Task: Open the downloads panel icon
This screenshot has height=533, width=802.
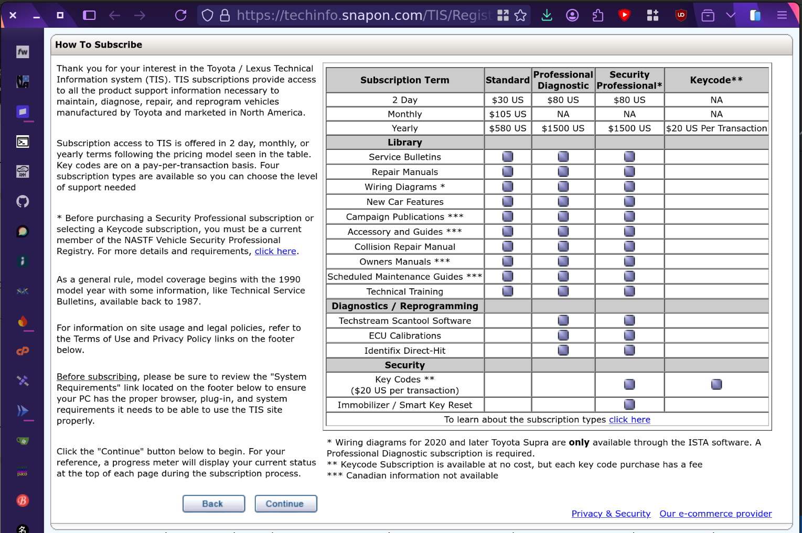Action: [x=547, y=15]
